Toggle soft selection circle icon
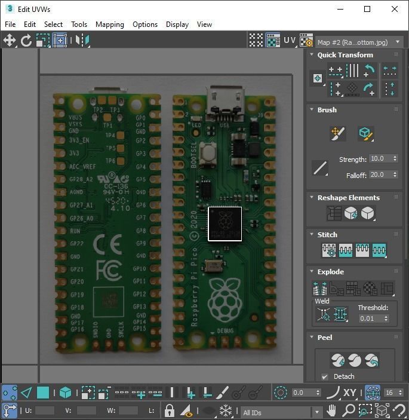 [281, 393]
